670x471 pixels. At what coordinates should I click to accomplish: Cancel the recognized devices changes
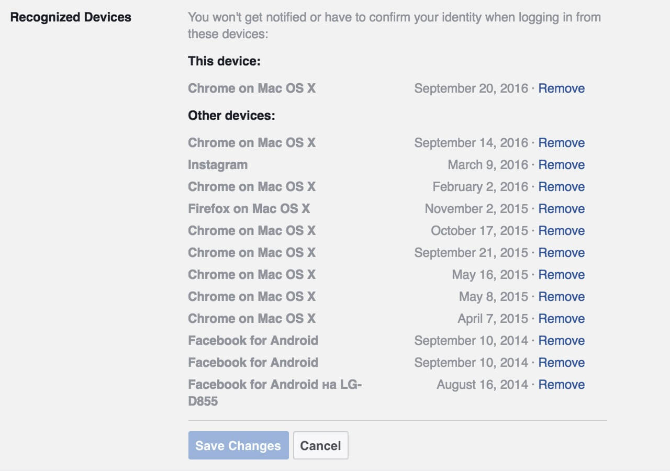tap(320, 445)
